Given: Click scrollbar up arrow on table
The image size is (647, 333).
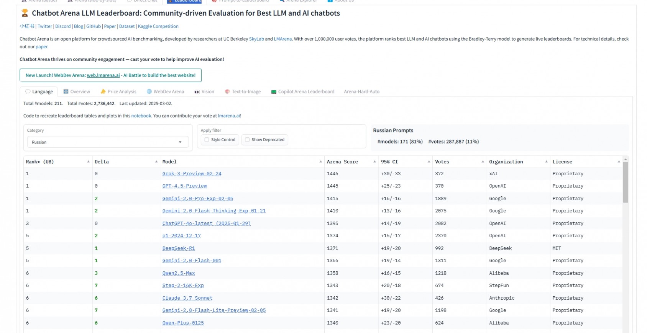Looking at the screenshot, I should click(x=626, y=159).
